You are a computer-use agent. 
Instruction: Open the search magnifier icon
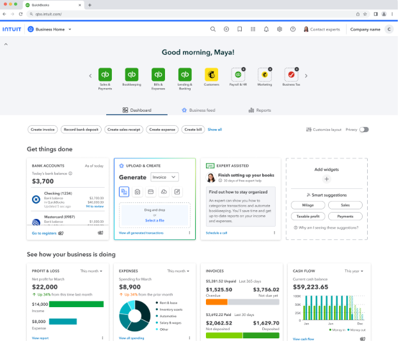pyautogui.click(x=213, y=29)
